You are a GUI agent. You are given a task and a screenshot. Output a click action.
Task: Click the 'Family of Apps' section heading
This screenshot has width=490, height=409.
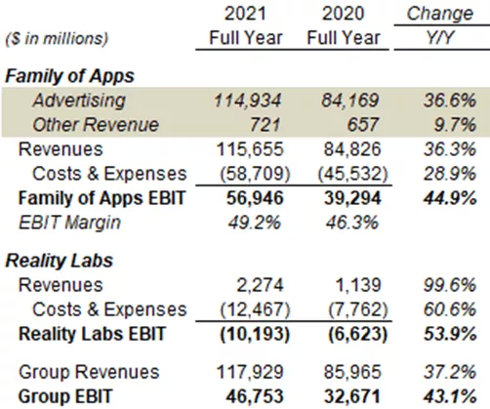[x=69, y=76]
